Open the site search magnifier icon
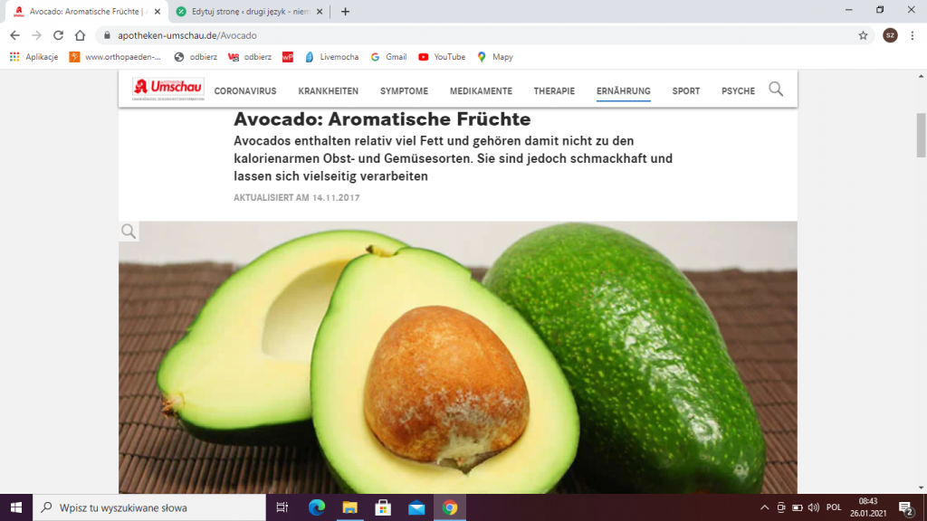The image size is (927, 521). (x=776, y=90)
